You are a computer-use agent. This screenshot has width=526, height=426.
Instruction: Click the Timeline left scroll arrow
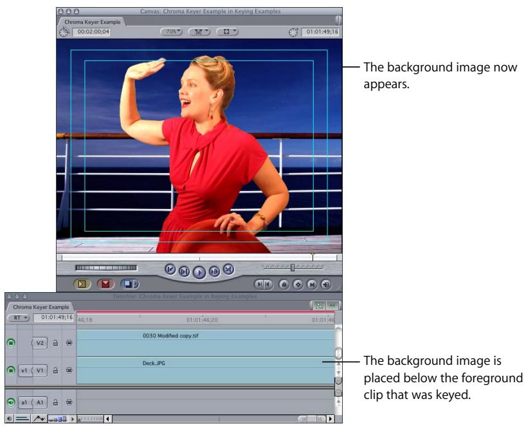(x=108, y=419)
